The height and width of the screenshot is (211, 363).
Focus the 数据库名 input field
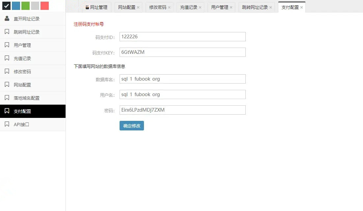(x=182, y=79)
